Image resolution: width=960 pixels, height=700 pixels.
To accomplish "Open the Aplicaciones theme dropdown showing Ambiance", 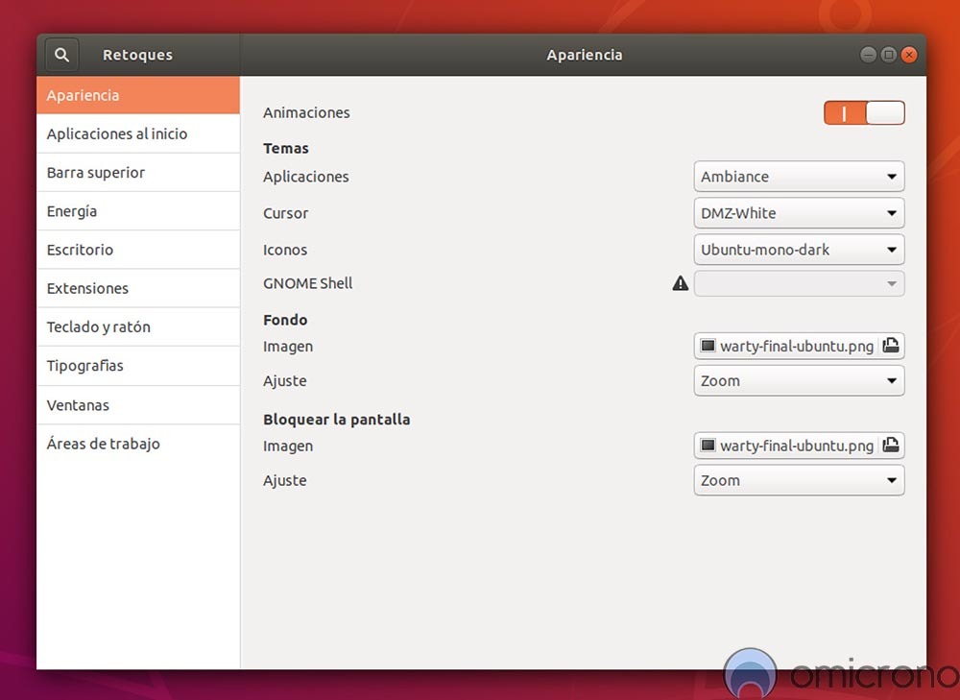I will point(799,177).
